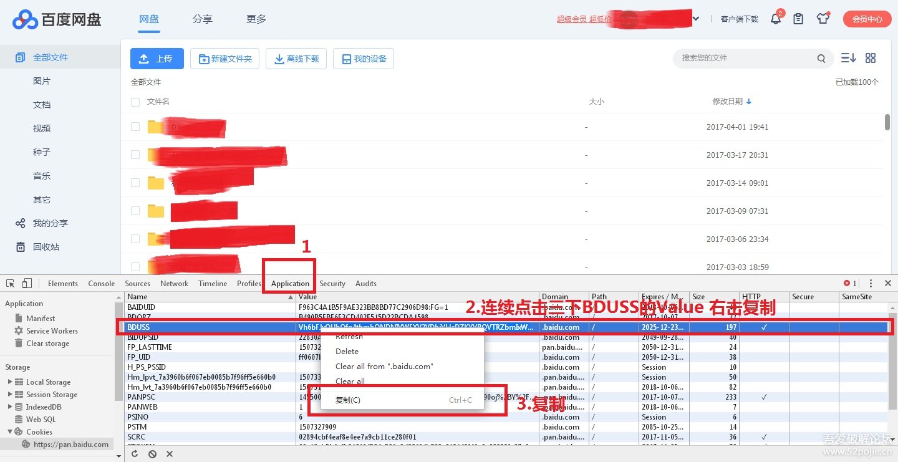Check the box for the 2017-04-01 19:41 folder
Viewport: 898px width, 462px height.
[x=135, y=127]
